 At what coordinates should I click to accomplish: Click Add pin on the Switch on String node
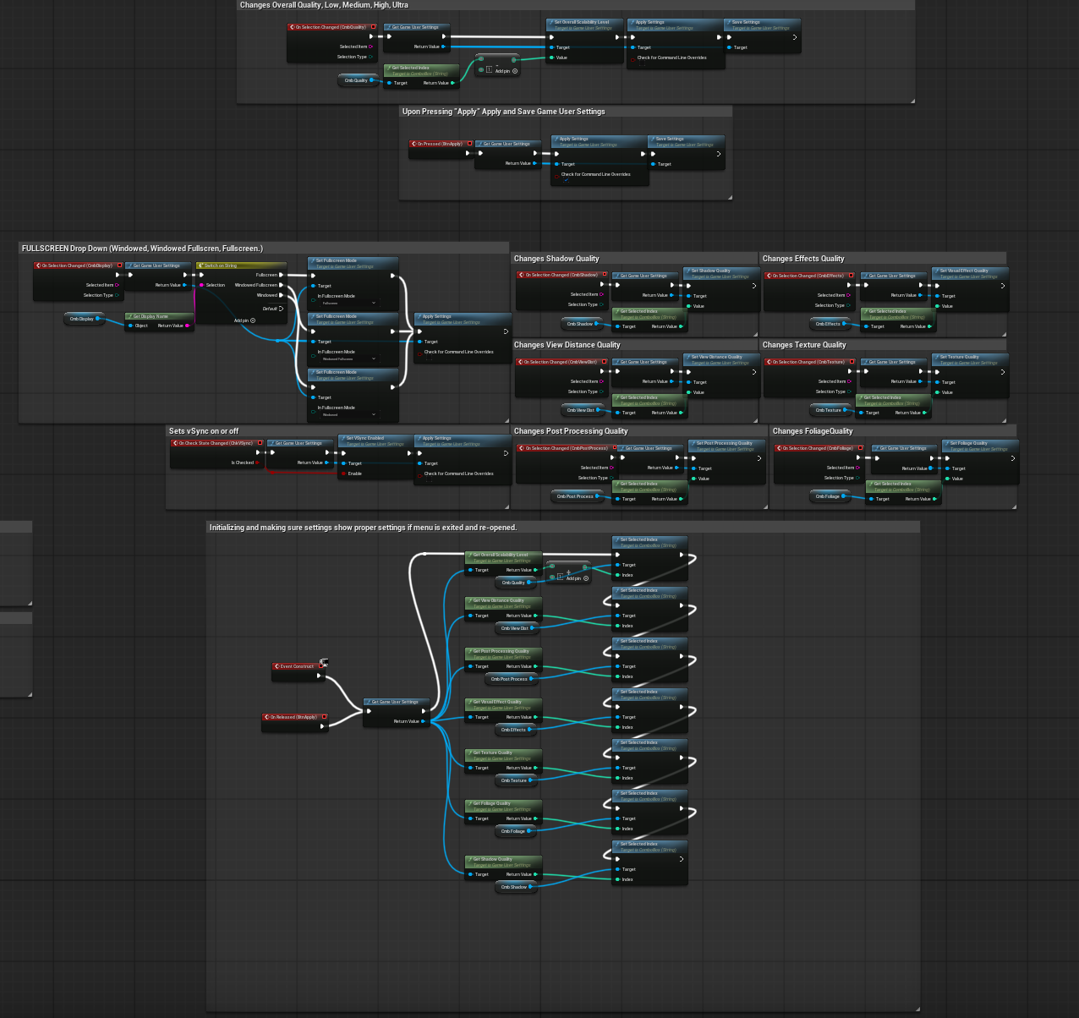pyautogui.click(x=244, y=320)
